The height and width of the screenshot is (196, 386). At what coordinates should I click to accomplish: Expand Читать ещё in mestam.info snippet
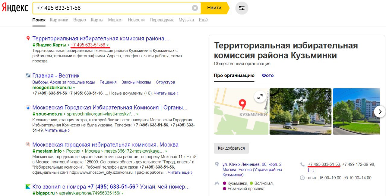click(x=180, y=172)
